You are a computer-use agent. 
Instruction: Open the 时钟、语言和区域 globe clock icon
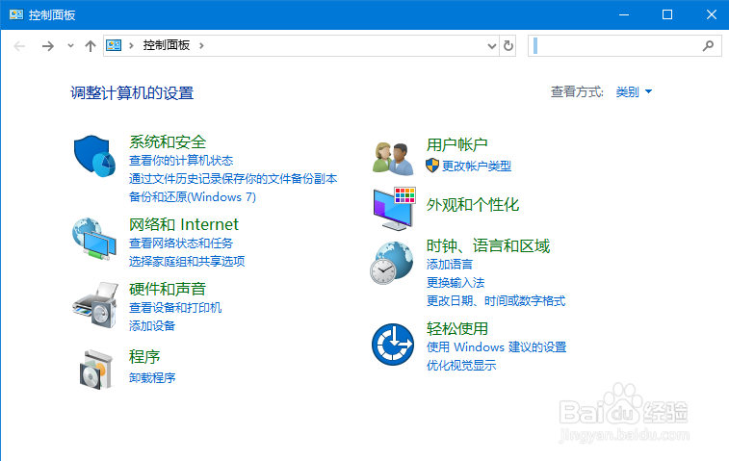[392, 263]
